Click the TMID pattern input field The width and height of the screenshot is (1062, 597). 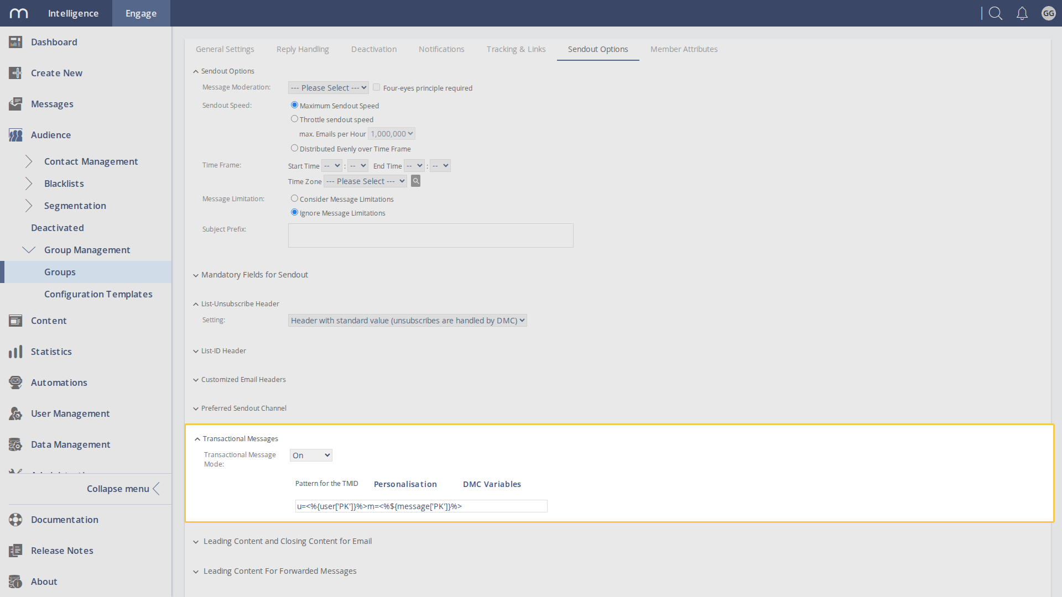pos(421,506)
